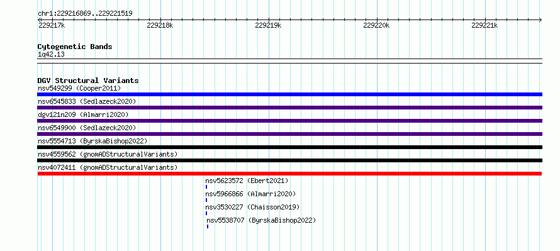
Task: Click the Cytogenetic Bands track title
Action: pyautogui.click(x=75, y=47)
